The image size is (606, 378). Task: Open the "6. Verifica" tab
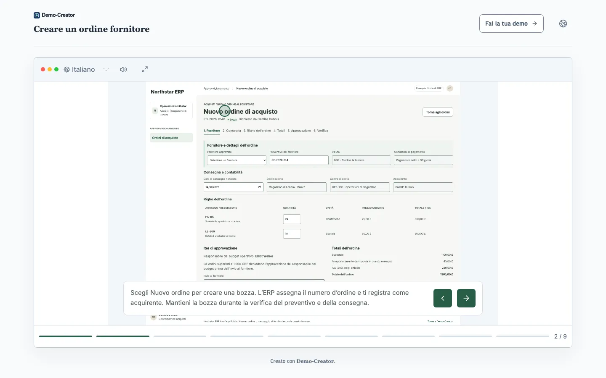pos(321,131)
